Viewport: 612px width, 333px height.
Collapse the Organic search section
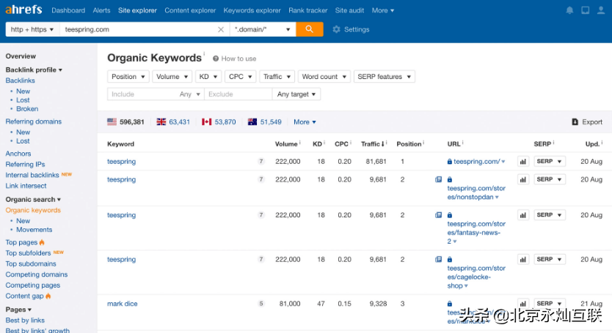coord(33,199)
